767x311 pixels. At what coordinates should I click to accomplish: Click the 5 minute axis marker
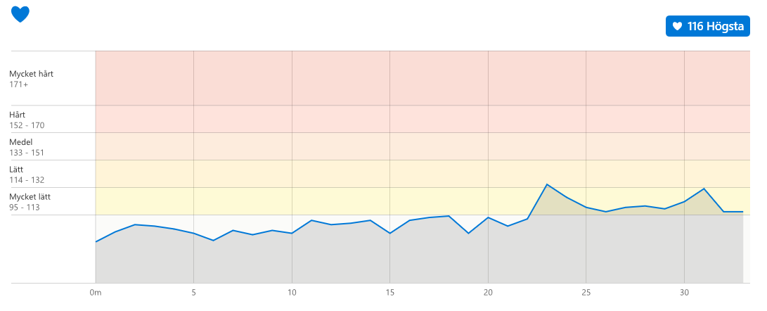click(194, 293)
